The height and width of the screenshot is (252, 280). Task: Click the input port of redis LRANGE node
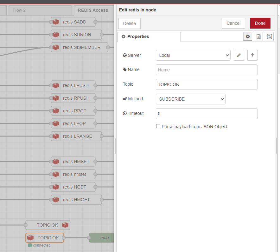pos(51,136)
